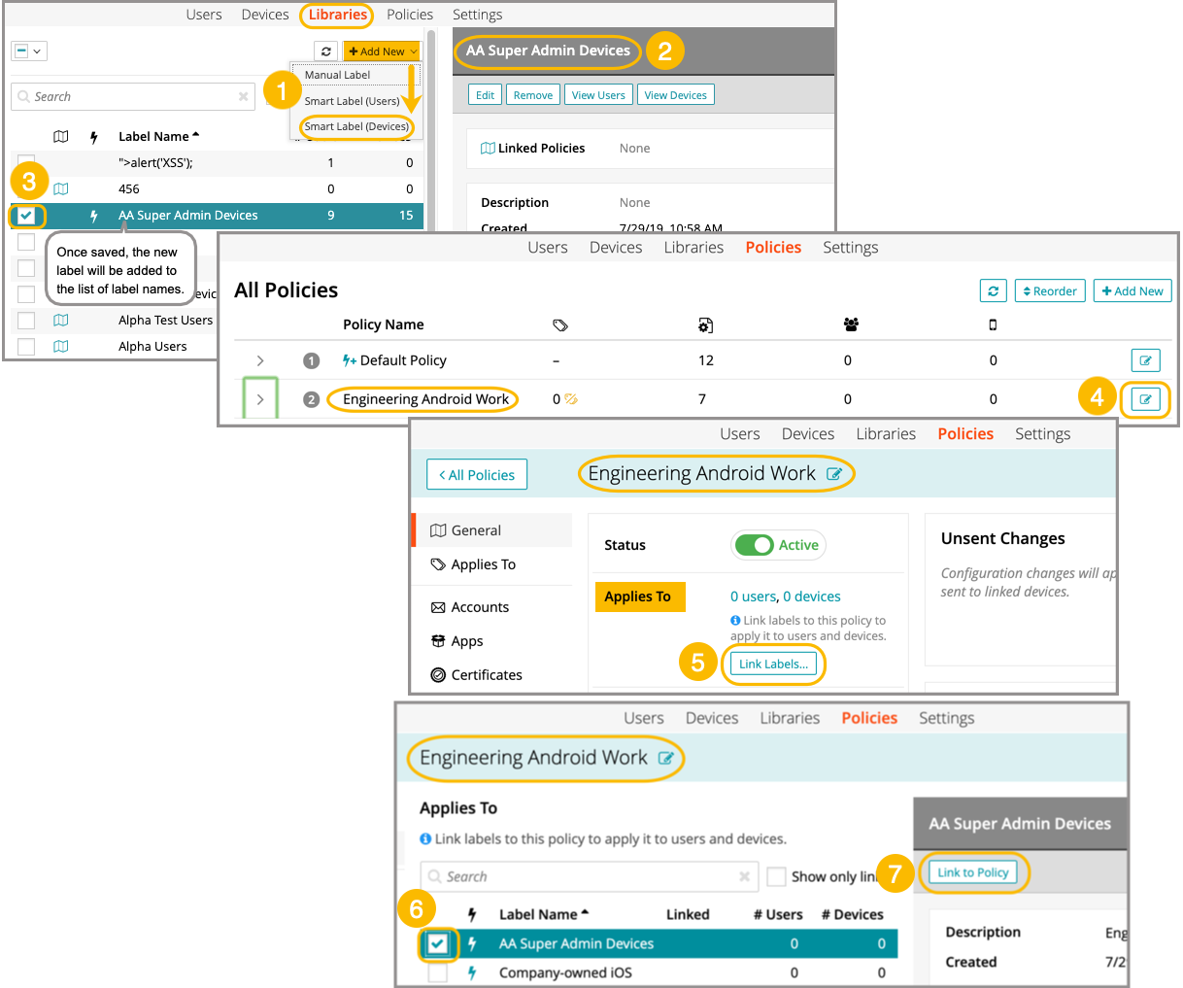Click the Link to Policy button

972,872
